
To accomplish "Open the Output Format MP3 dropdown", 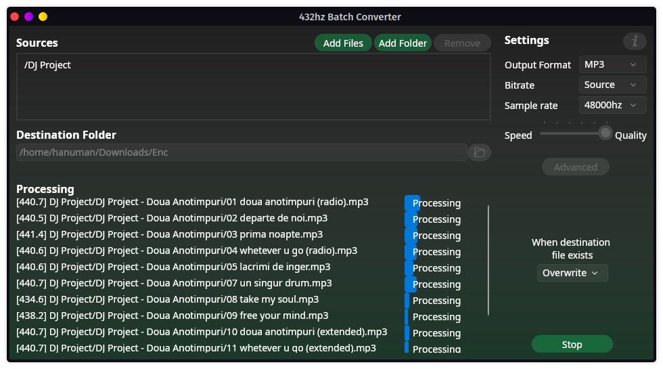I will point(612,64).
